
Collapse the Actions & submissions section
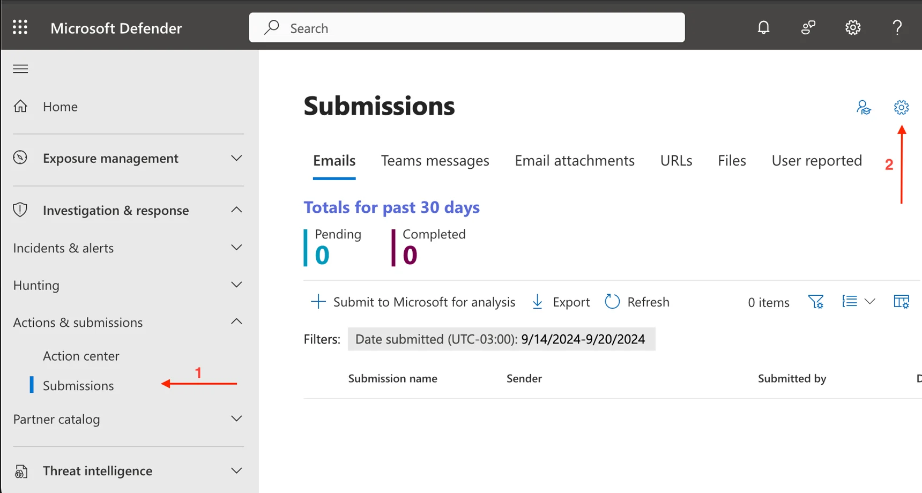tap(236, 322)
